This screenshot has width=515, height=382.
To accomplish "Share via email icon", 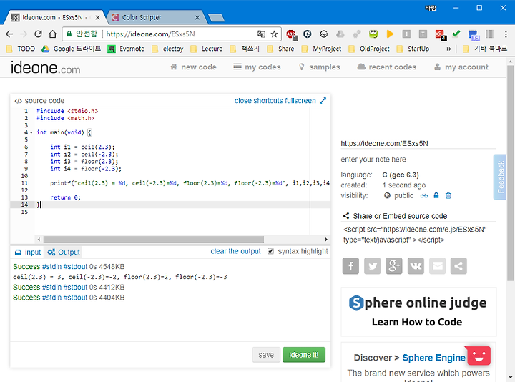I will pos(438,265).
